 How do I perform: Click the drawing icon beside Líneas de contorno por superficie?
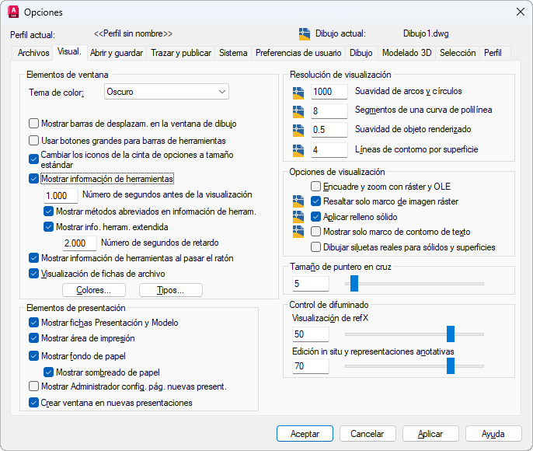[298, 151]
